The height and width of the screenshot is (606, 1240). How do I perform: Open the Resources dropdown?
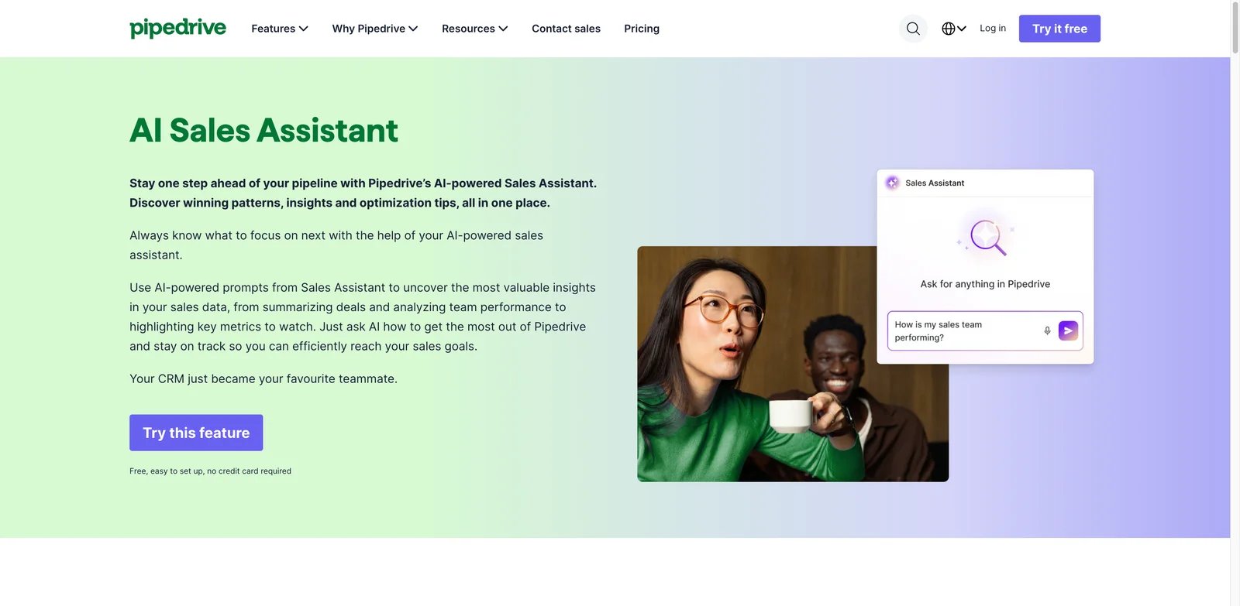pyautogui.click(x=475, y=29)
